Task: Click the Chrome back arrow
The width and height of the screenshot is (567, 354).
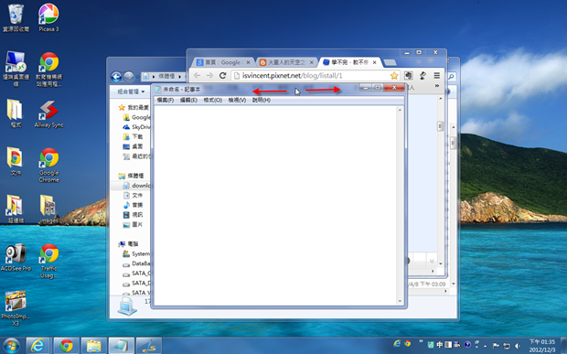Action: click(197, 76)
